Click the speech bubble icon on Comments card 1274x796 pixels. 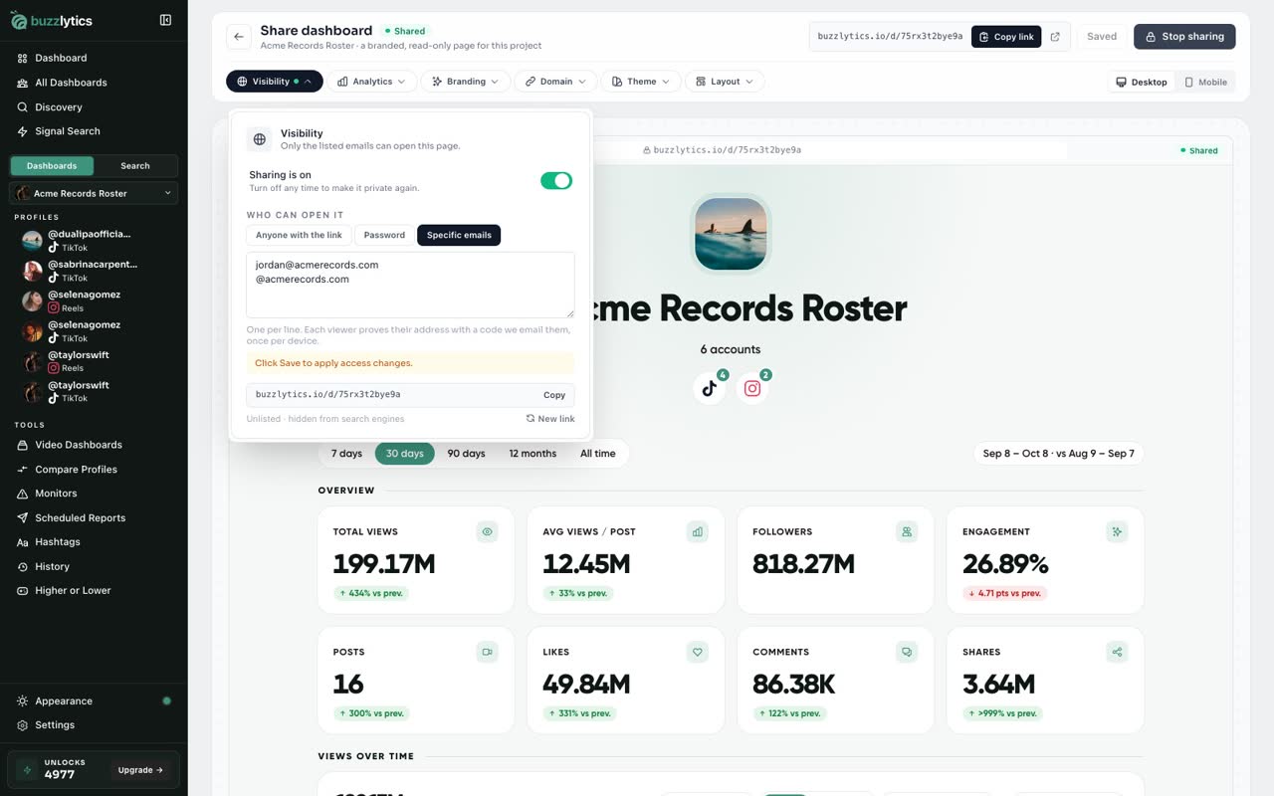907,653
